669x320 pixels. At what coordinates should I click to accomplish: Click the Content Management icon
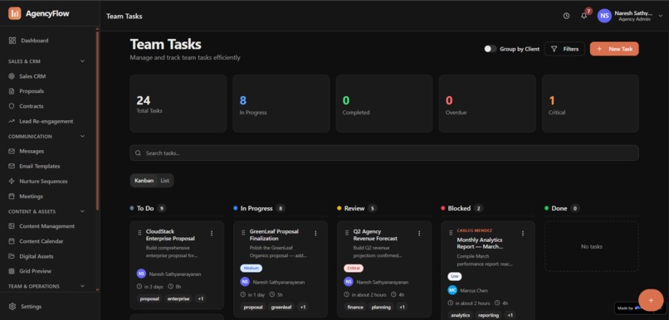(12, 226)
